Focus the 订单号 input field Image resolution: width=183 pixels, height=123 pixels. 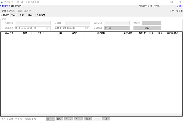coord(77,23)
